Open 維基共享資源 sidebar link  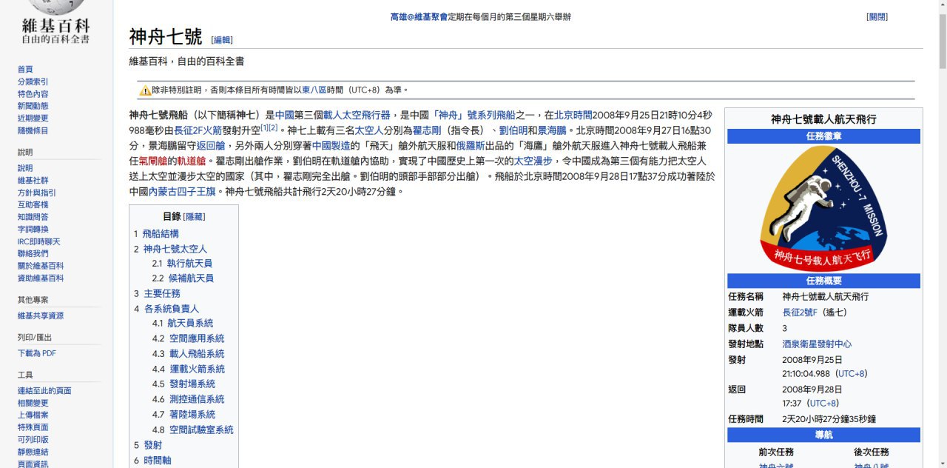[x=41, y=316]
